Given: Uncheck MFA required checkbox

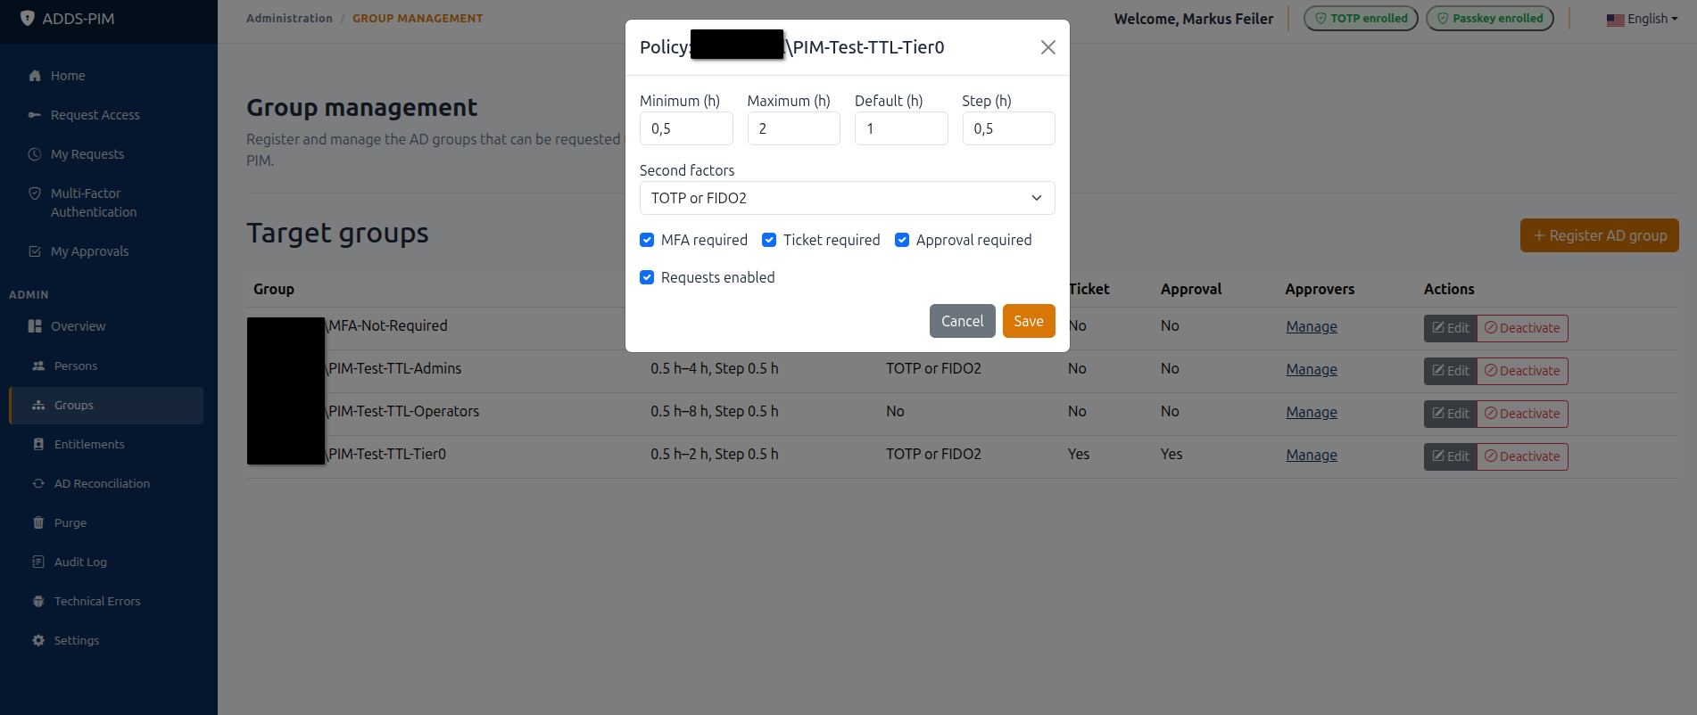Looking at the screenshot, I should point(647,240).
